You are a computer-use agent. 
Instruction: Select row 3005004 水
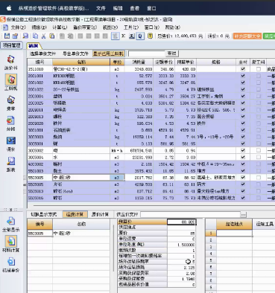click(151, 157)
